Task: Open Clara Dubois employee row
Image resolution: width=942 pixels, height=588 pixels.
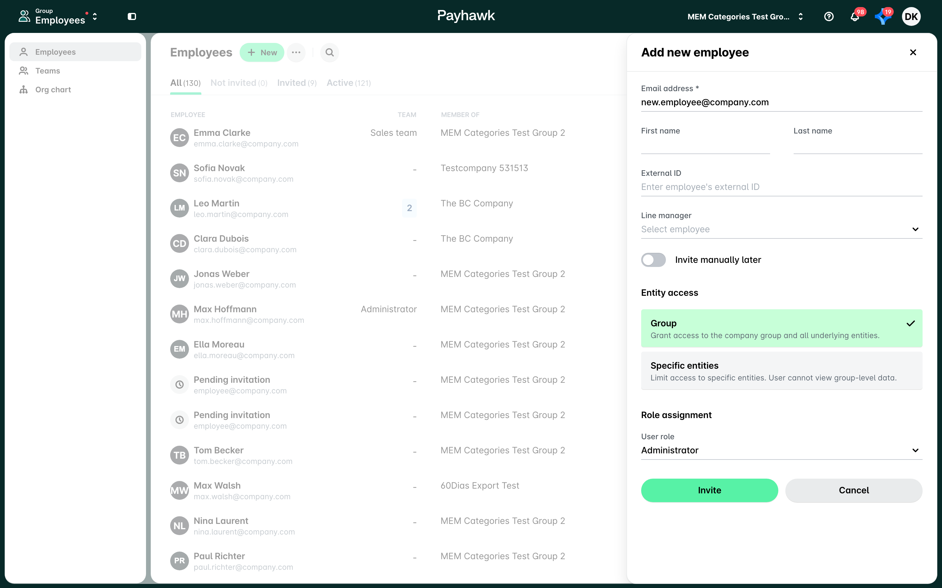Action: point(389,243)
